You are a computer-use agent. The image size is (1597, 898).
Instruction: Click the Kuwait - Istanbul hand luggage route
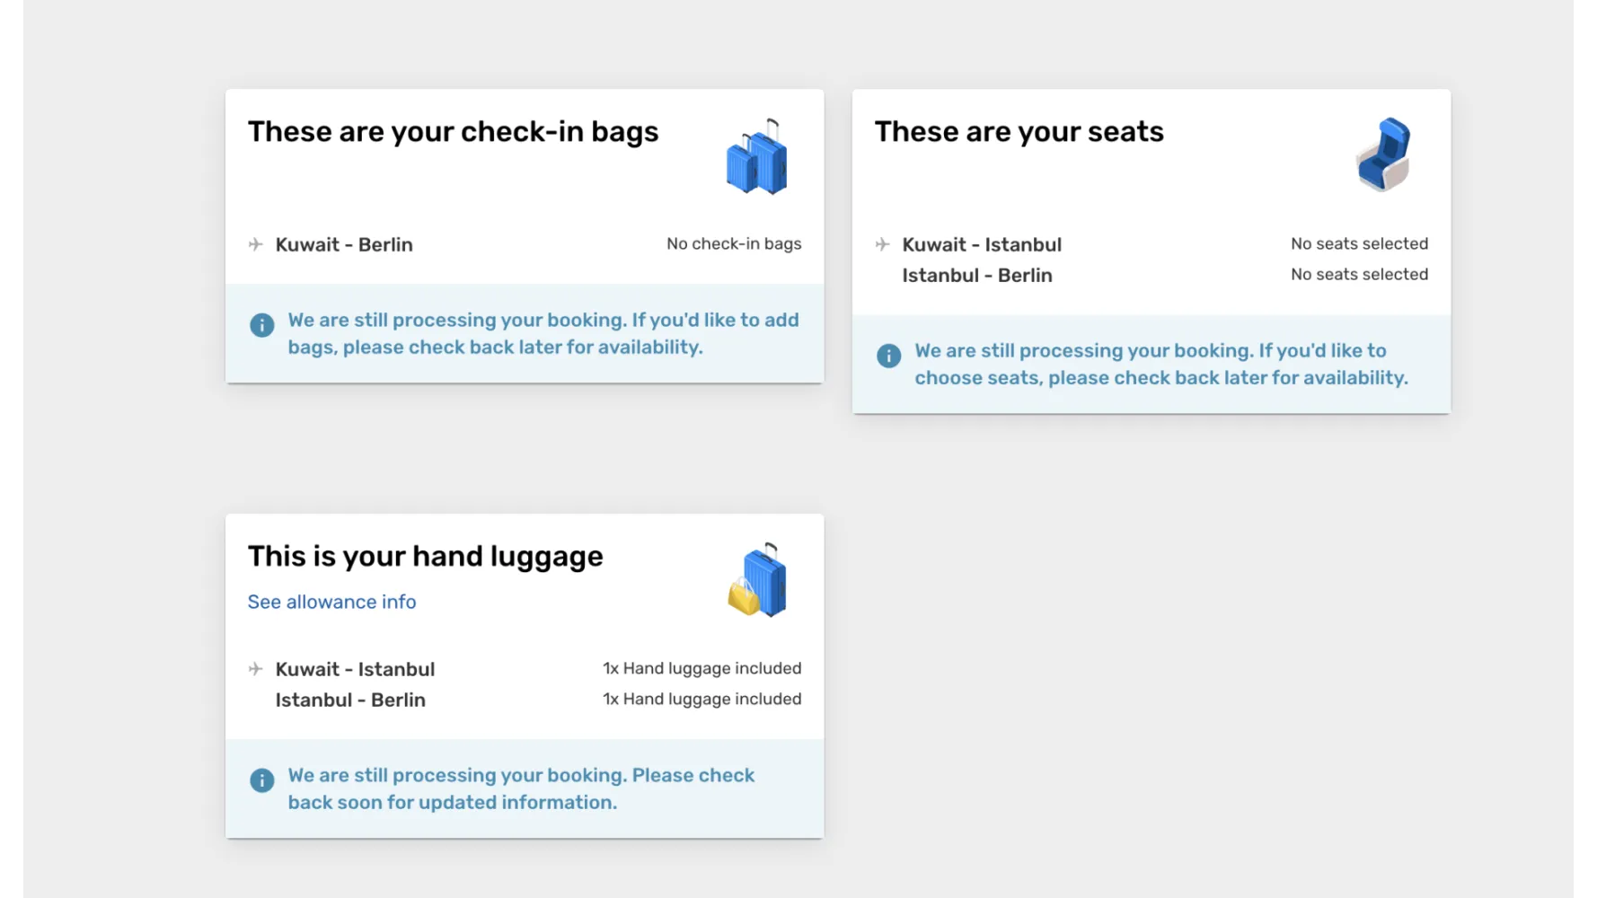(355, 669)
